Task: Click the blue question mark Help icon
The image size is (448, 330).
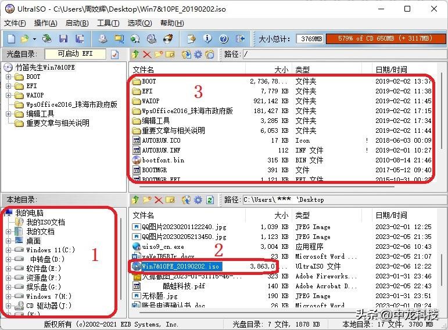Action: pos(224,38)
